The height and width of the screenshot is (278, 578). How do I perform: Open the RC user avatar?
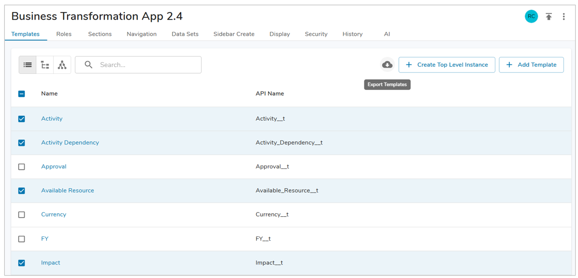tap(531, 16)
